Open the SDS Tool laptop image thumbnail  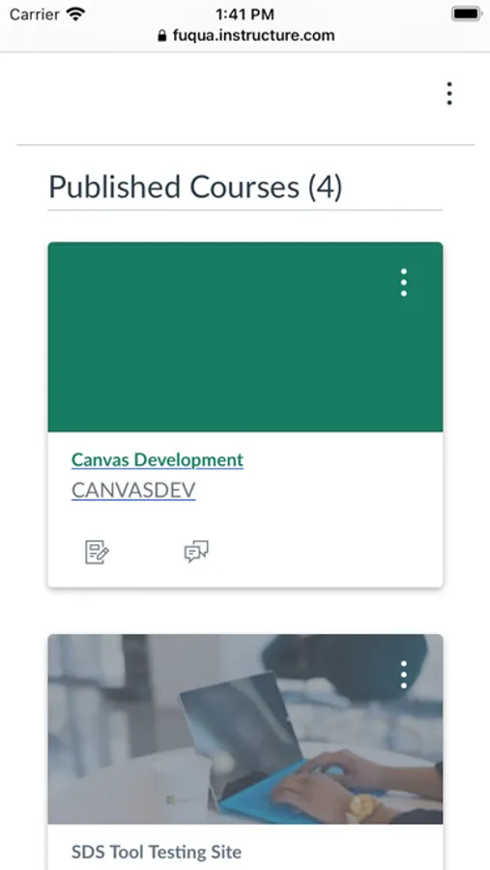[x=245, y=729]
